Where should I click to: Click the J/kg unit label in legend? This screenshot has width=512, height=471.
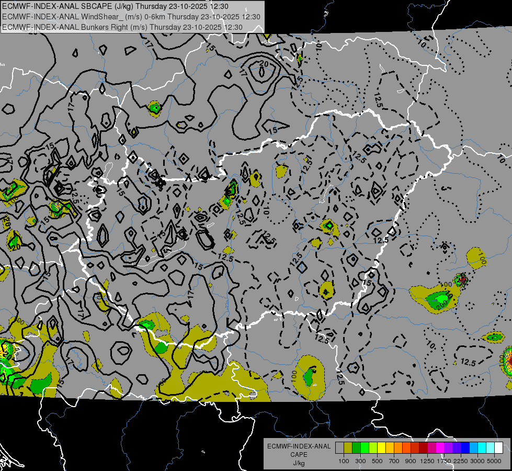[299, 463]
